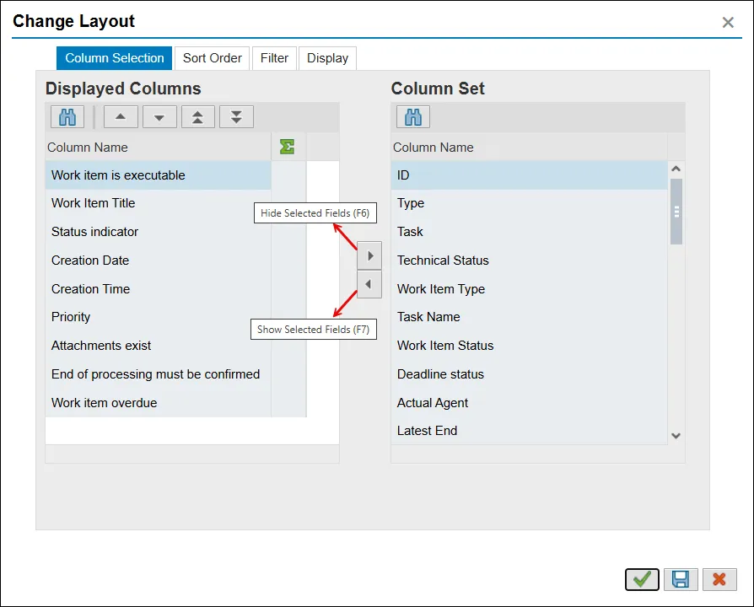This screenshot has width=754, height=607.
Task: Select 'Creation Time' displayed column
Action: click(x=159, y=289)
